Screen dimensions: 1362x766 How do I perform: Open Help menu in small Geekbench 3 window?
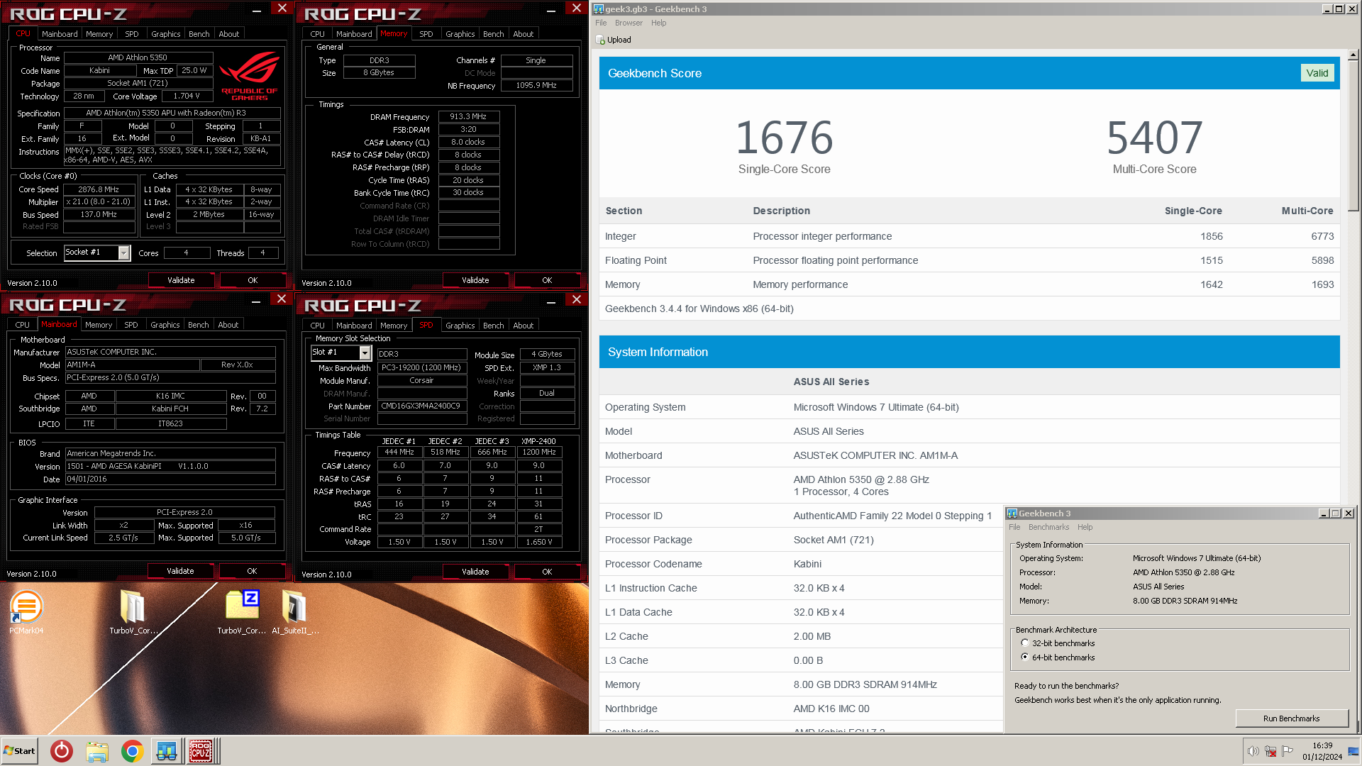pyautogui.click(x=1085, y=527)
